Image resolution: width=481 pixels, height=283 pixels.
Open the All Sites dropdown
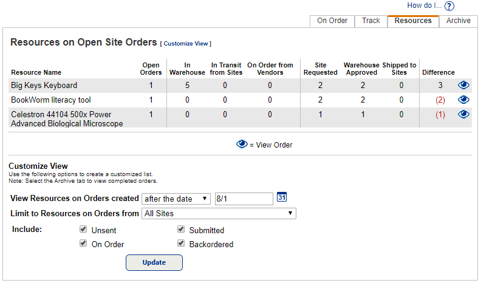[219, 213]
